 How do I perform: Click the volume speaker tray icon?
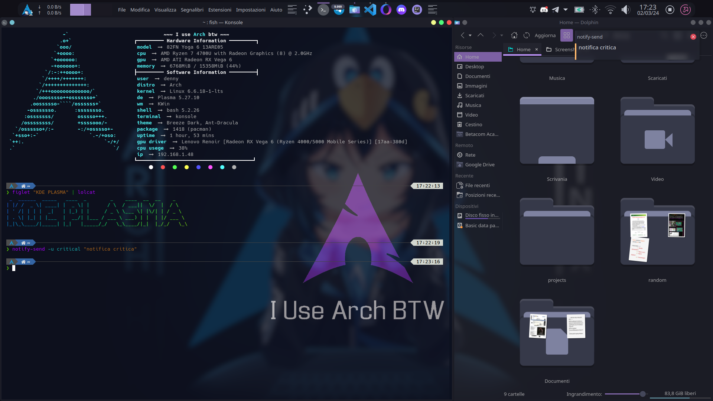tap(626, 10)
